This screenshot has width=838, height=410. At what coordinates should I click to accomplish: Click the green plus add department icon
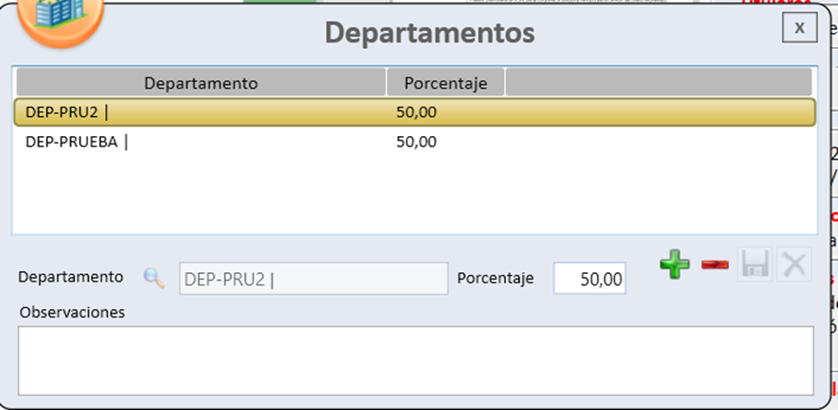pyautogui.click(x=674, y=265)
